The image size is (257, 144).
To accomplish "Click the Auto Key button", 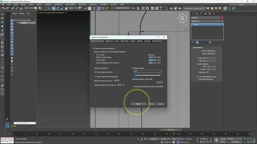I will pyautogui.click(x=223, y=139).
